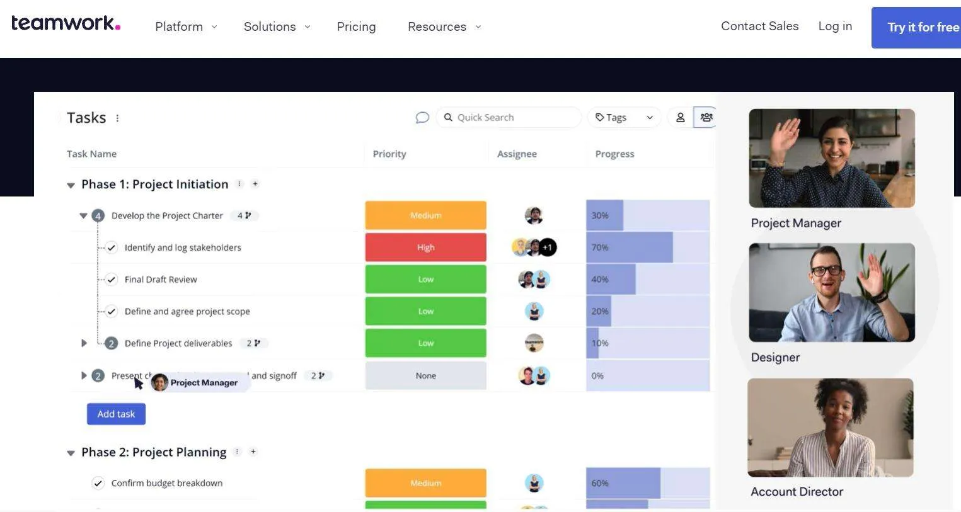The image size is (961, 512).
Task: Click subtask count badge on Develop the Project Charter
Action: 244,215
